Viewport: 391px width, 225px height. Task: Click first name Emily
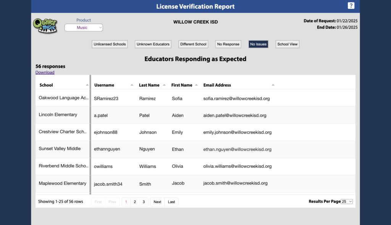177,133
